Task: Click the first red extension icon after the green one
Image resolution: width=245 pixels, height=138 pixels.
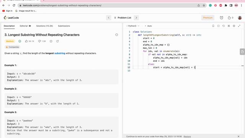Action: click(216, 5)
